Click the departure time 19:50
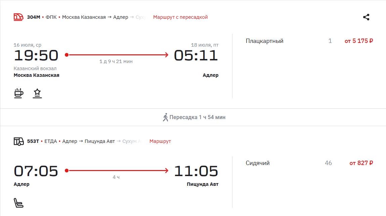Image resolution: width=386 pixels, height=216 pixels. click(36, 55)
